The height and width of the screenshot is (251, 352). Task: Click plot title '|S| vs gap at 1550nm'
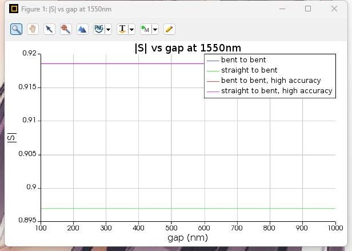[188, 48]
